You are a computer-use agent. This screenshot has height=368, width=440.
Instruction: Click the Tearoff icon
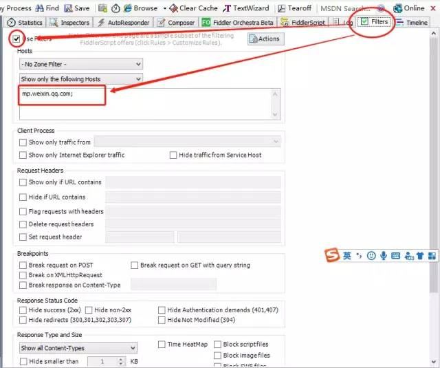point(281,8)
